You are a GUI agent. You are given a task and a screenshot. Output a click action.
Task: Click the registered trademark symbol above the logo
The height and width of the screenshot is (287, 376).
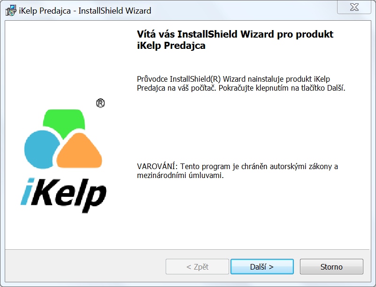click(100, 103)
